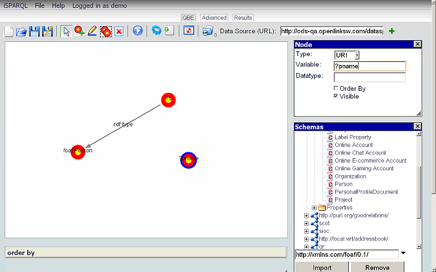Switch to the Advanced tab
Image resolution: width=436 pixels, height=272 pixels.
click(x=214, y=18)
